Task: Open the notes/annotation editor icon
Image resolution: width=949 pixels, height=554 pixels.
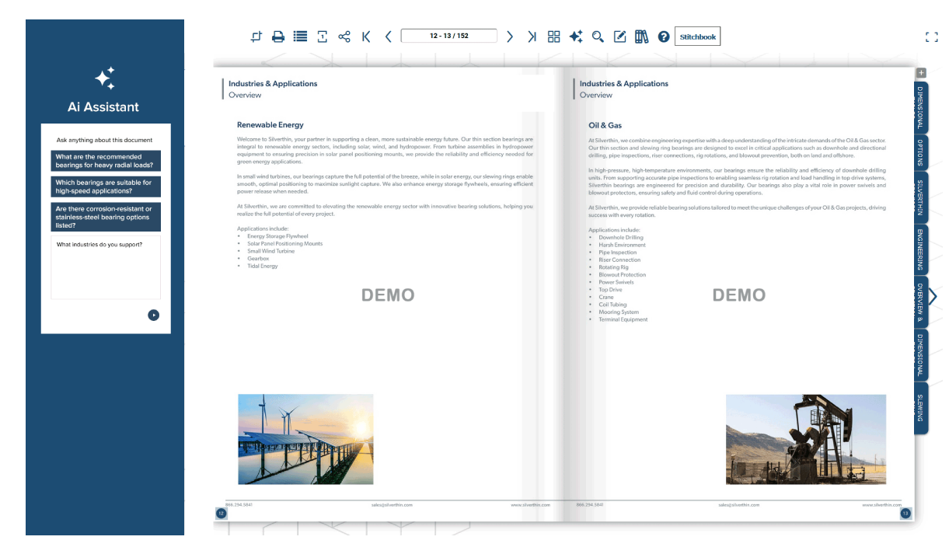Action: (x=619, y=36)
